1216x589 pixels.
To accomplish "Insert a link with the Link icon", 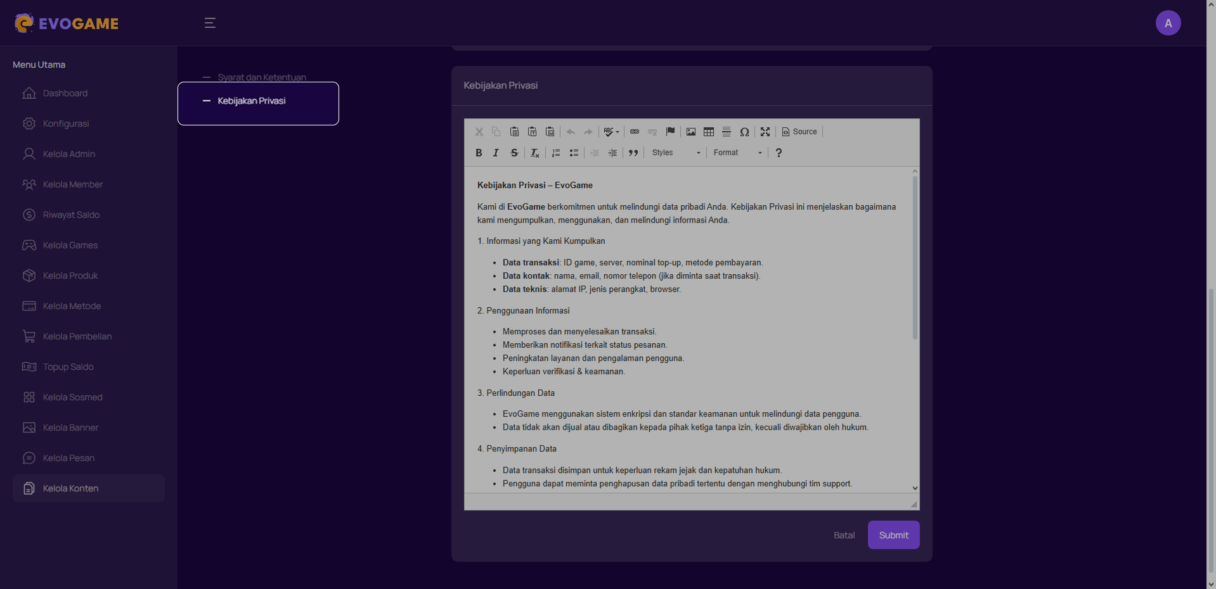I will point(635,132).
